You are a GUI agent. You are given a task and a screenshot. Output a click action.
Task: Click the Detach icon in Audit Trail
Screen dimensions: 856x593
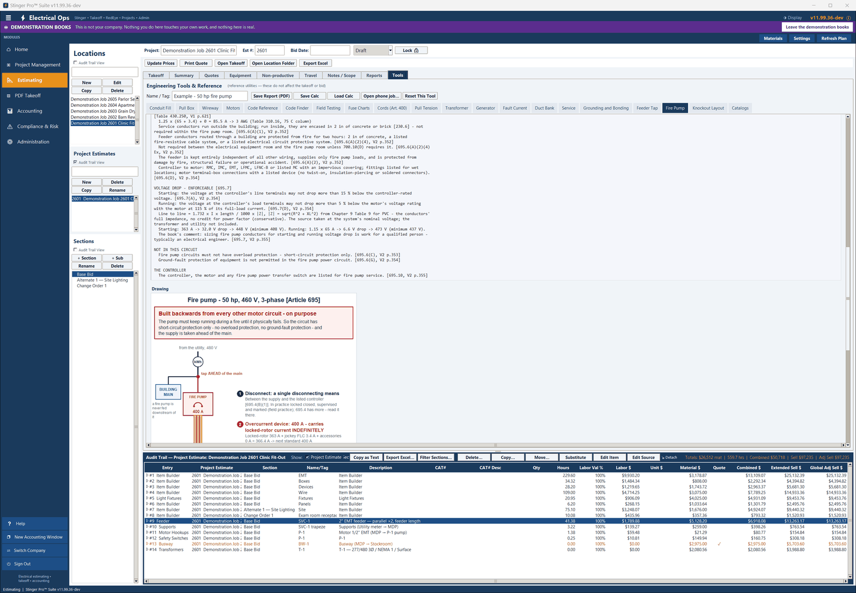pyautogui.click(x=663, y=458)
